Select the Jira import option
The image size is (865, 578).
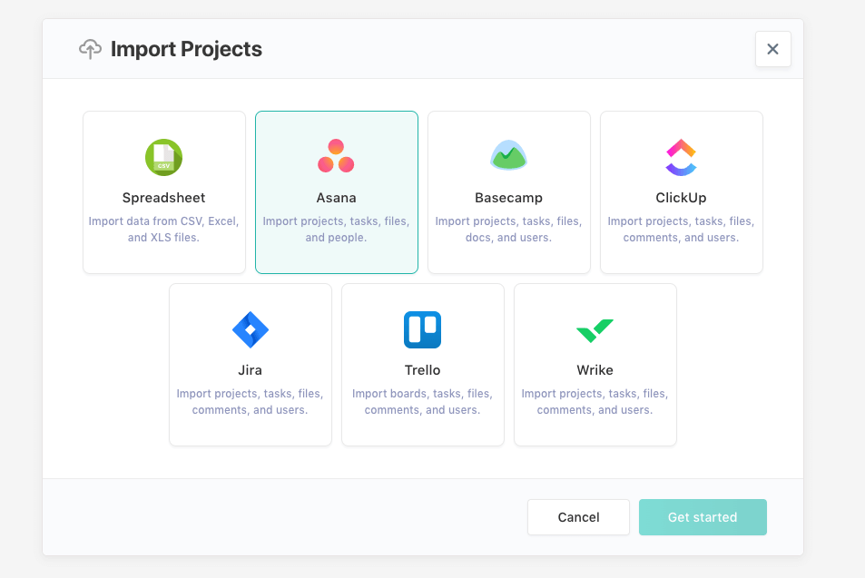pos(250,364)
